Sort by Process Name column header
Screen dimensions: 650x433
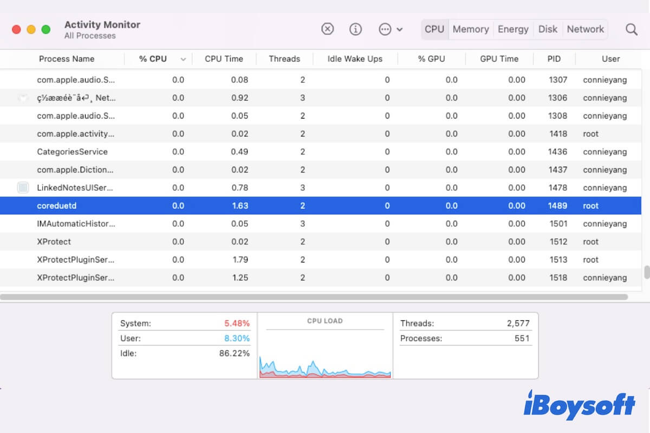[67, 58]
